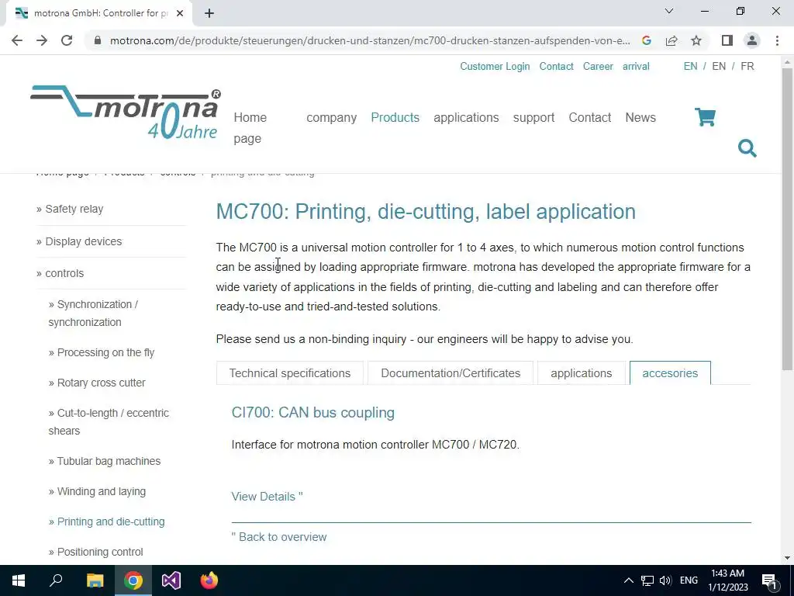This screenshot has height=596, width=794.
Task: Click the site lock icon
Action: tap(98, 40)
